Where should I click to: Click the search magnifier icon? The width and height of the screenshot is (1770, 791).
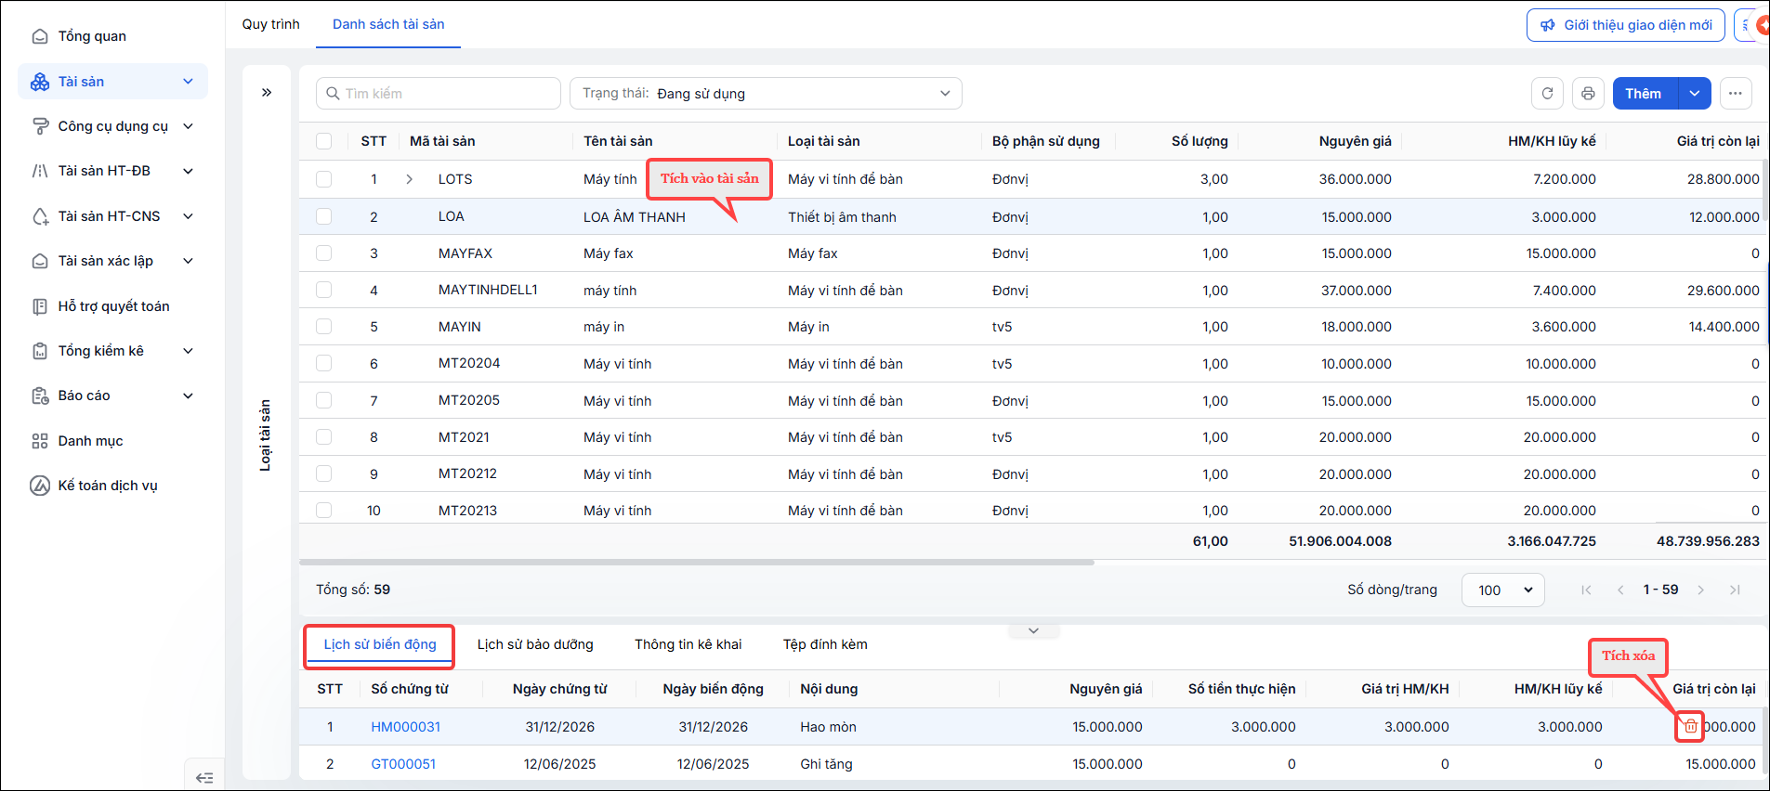point(333,94)
